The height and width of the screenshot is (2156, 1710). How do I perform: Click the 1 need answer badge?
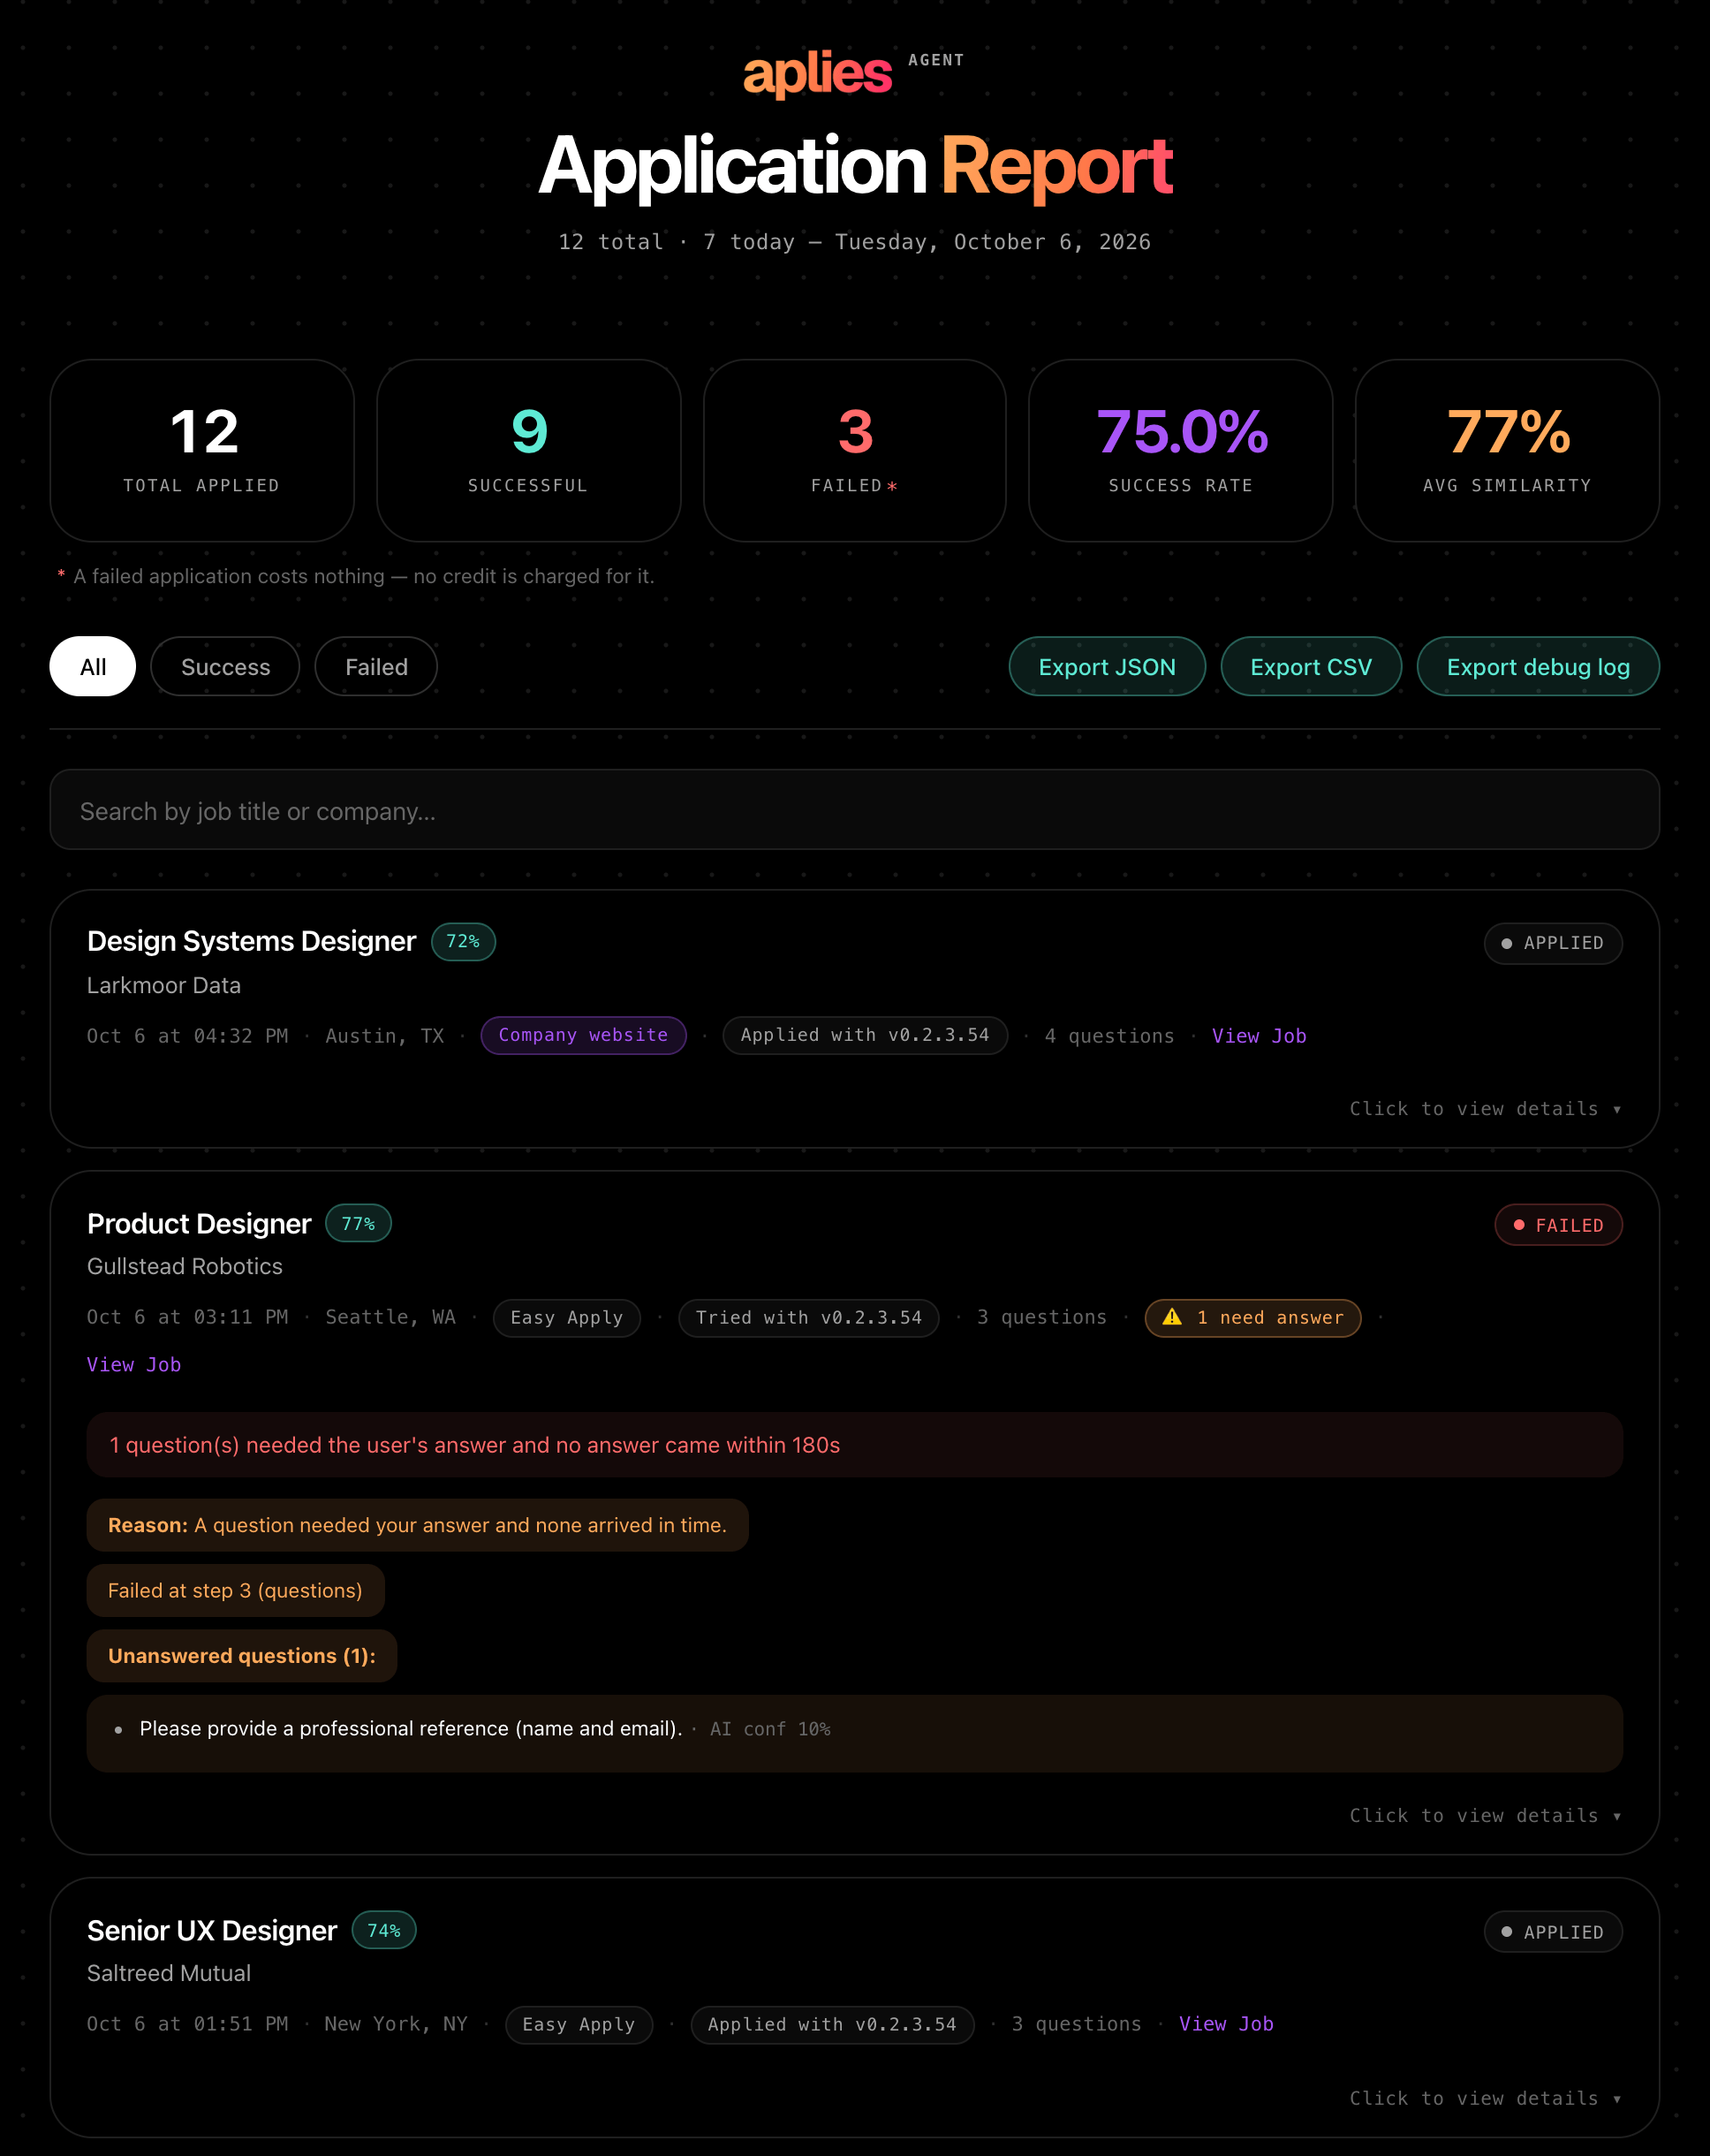(x=1252, y=1318)
